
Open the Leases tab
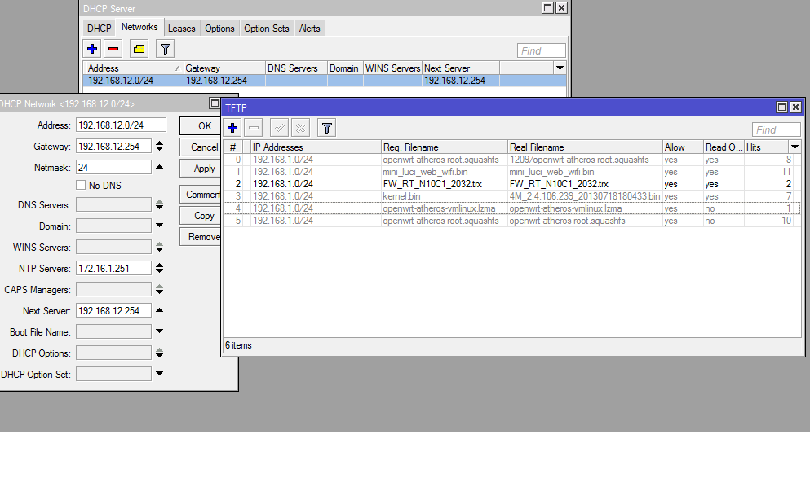point(182,29)
